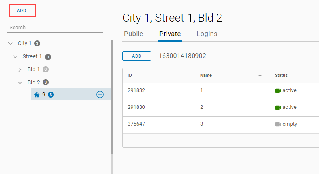The height and width of the screenshot is (174, 319).
Task: Click the filter icon in Name column
Action: [260, 76]
